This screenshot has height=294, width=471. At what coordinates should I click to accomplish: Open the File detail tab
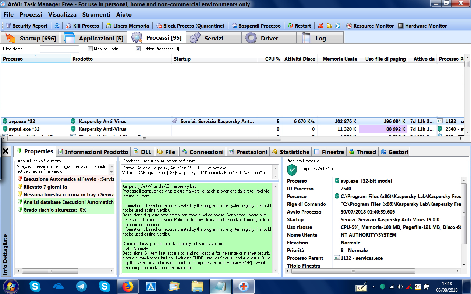pos(167,152)
